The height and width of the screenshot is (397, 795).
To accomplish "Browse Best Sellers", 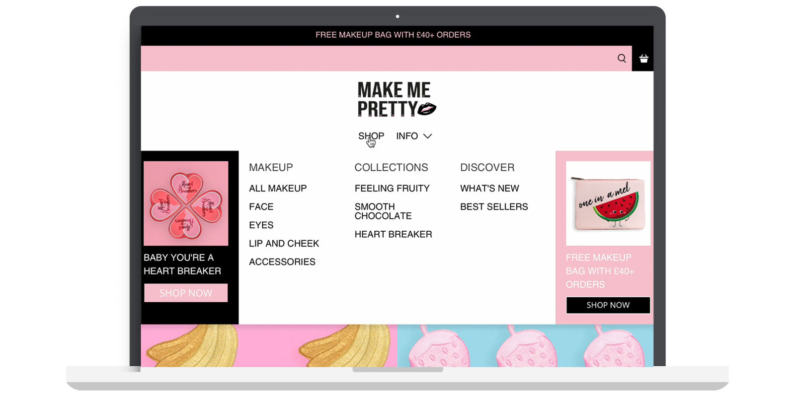I will (x=494, y=207).
